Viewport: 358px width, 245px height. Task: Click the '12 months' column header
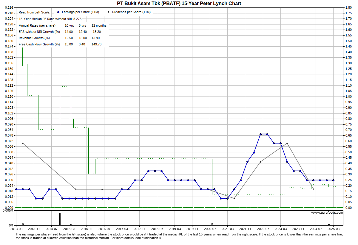click(99, 25)
